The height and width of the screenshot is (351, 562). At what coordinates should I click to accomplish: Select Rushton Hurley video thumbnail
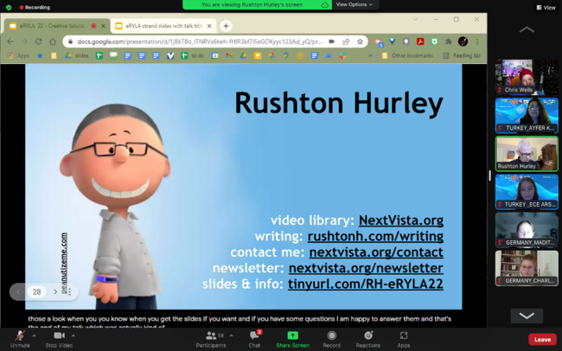pyautogui.click(x=527, y=153)
